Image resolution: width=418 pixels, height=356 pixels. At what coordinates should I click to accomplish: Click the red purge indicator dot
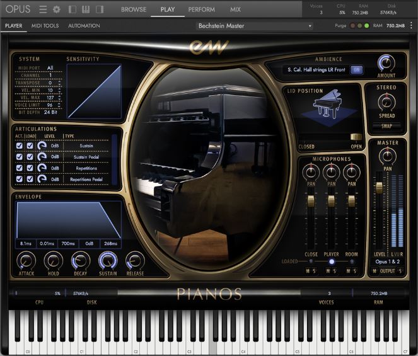pos(352,26)
